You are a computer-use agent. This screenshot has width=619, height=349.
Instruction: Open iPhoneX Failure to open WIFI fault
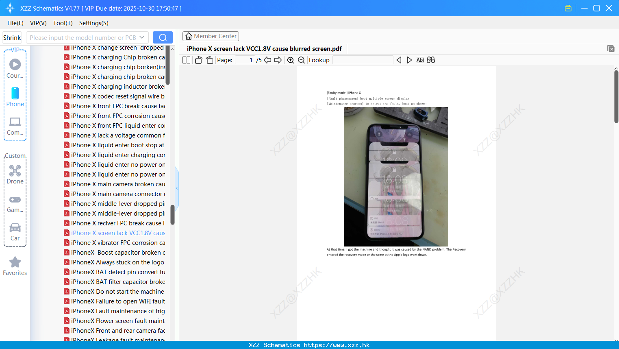click(114, 301)
